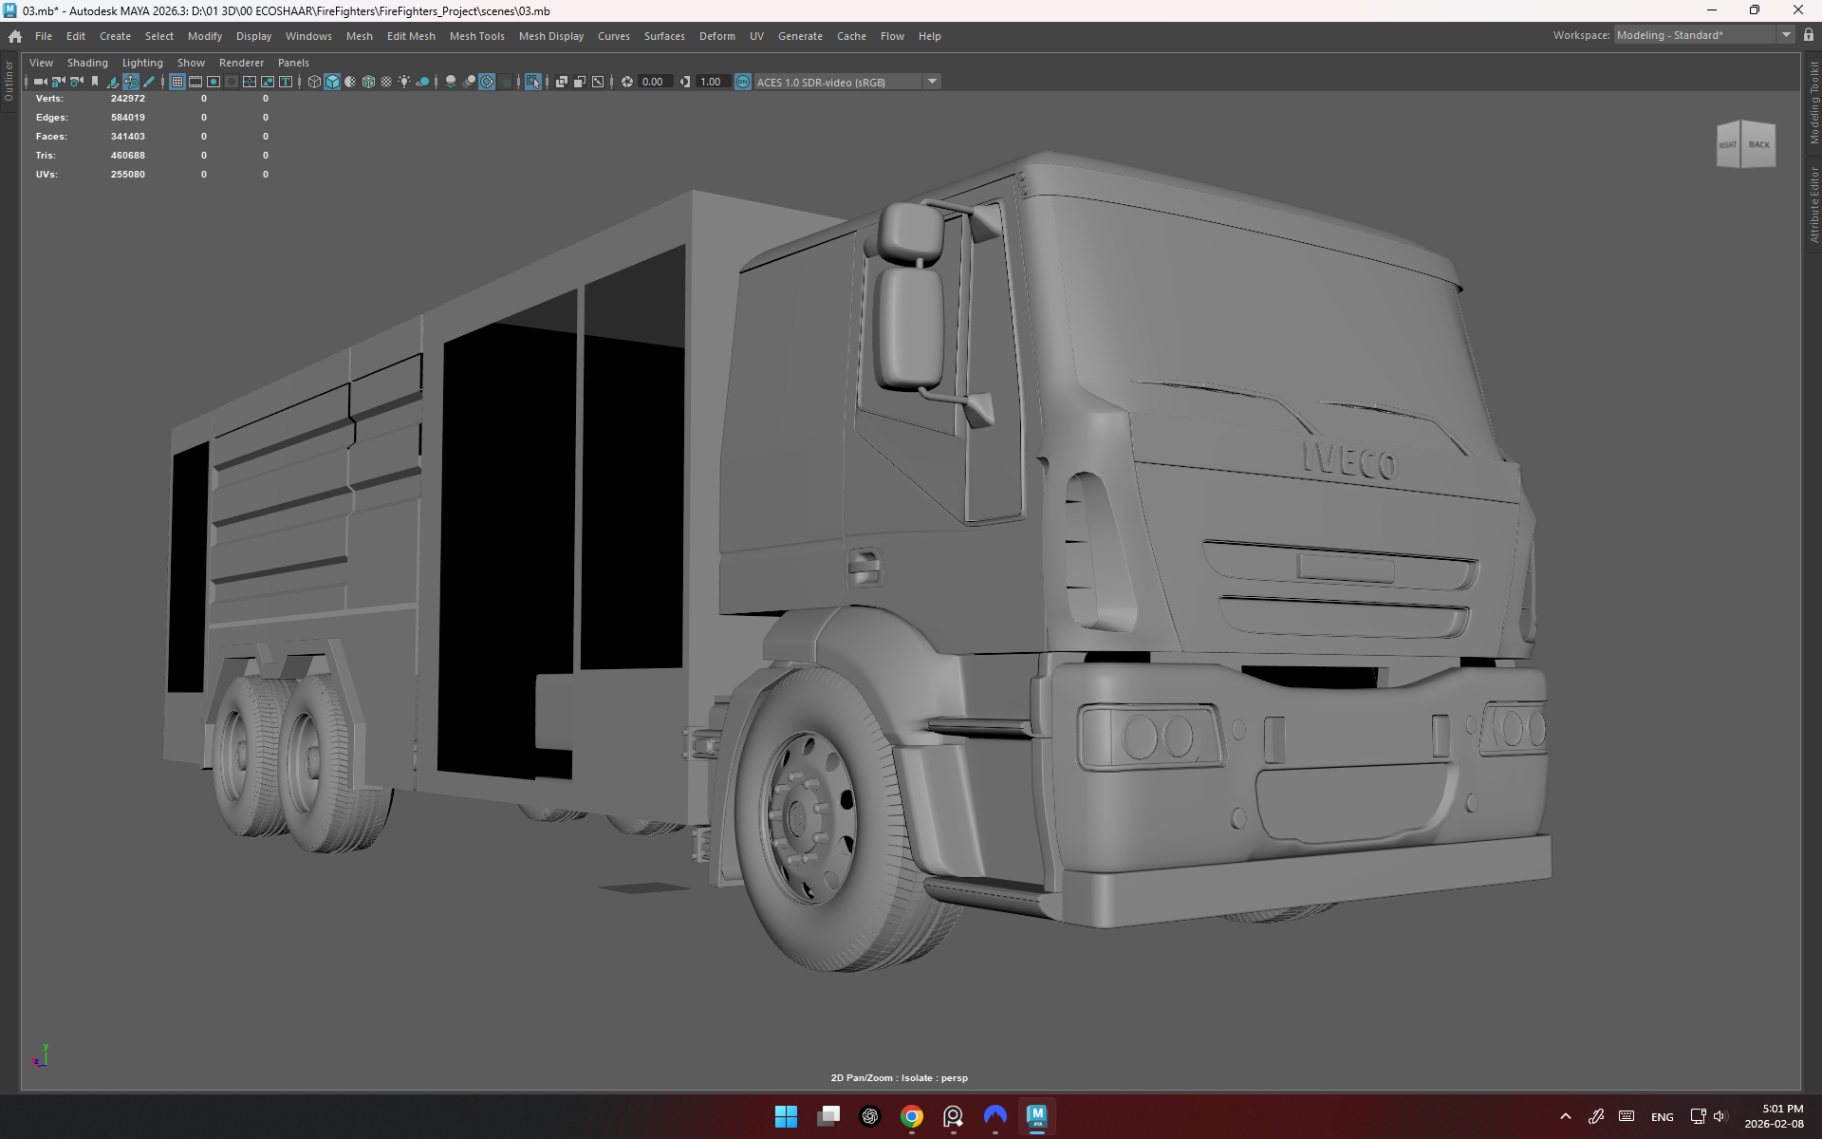This screenshot has height=1139, width=1822.
Task: Open the viewport Shading menu
Action: (x=87, y=63)
